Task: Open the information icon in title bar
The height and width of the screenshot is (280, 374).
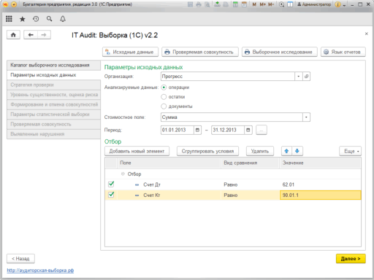Action: [337, 4]
